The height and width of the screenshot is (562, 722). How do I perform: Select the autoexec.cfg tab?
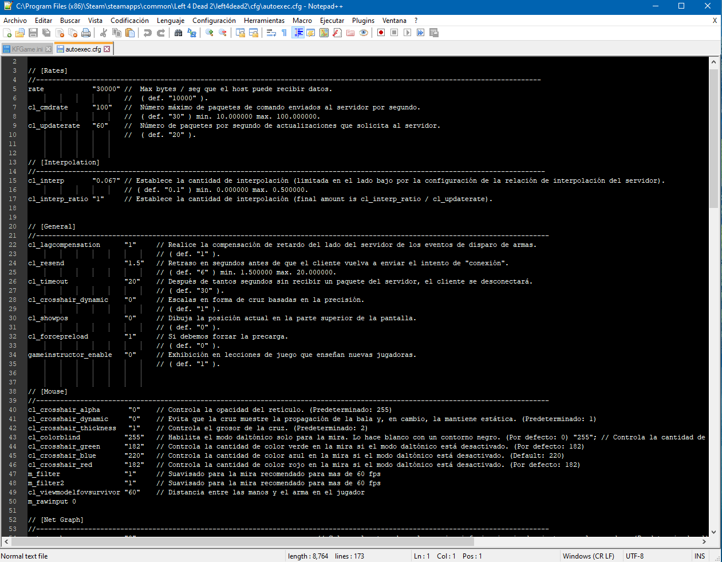pos(83,49)
